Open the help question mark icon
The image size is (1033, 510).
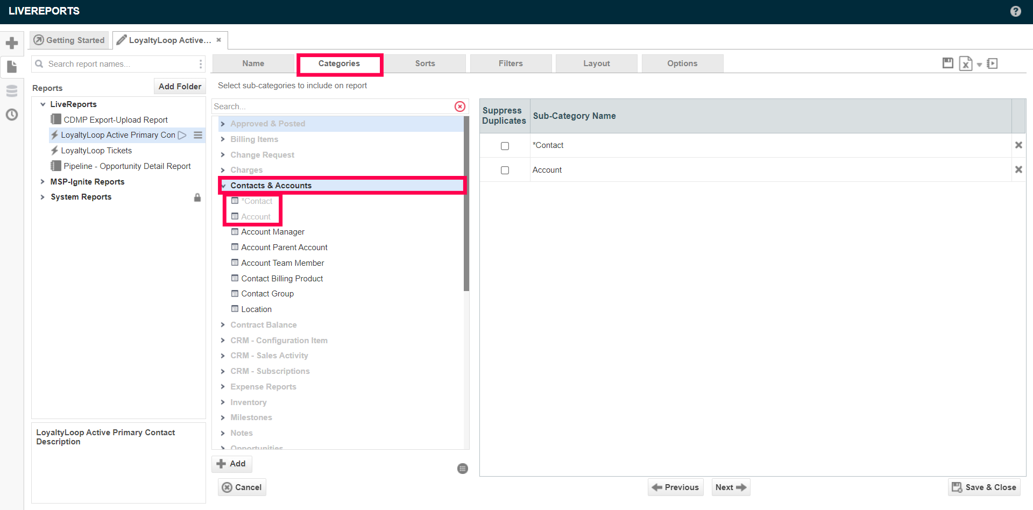coord(1015,11)
